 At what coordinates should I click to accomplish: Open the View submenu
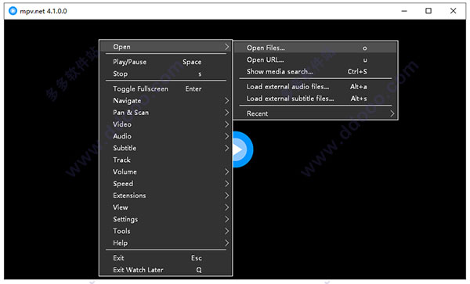tap(165, 207)
